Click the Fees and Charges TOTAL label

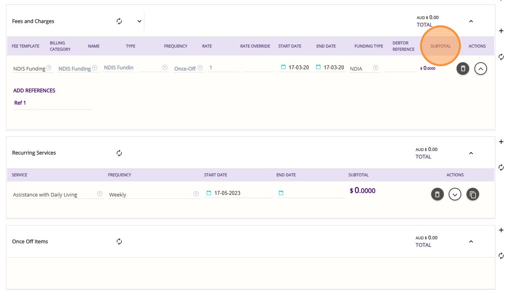point(424,25)
